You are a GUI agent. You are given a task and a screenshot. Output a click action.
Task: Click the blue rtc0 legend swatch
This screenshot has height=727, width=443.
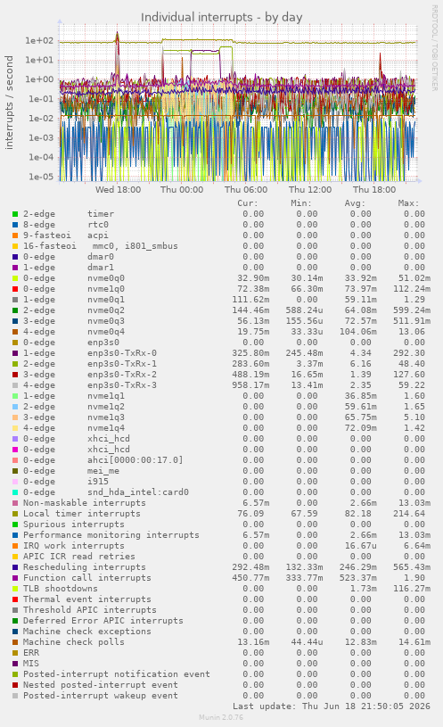15,225
